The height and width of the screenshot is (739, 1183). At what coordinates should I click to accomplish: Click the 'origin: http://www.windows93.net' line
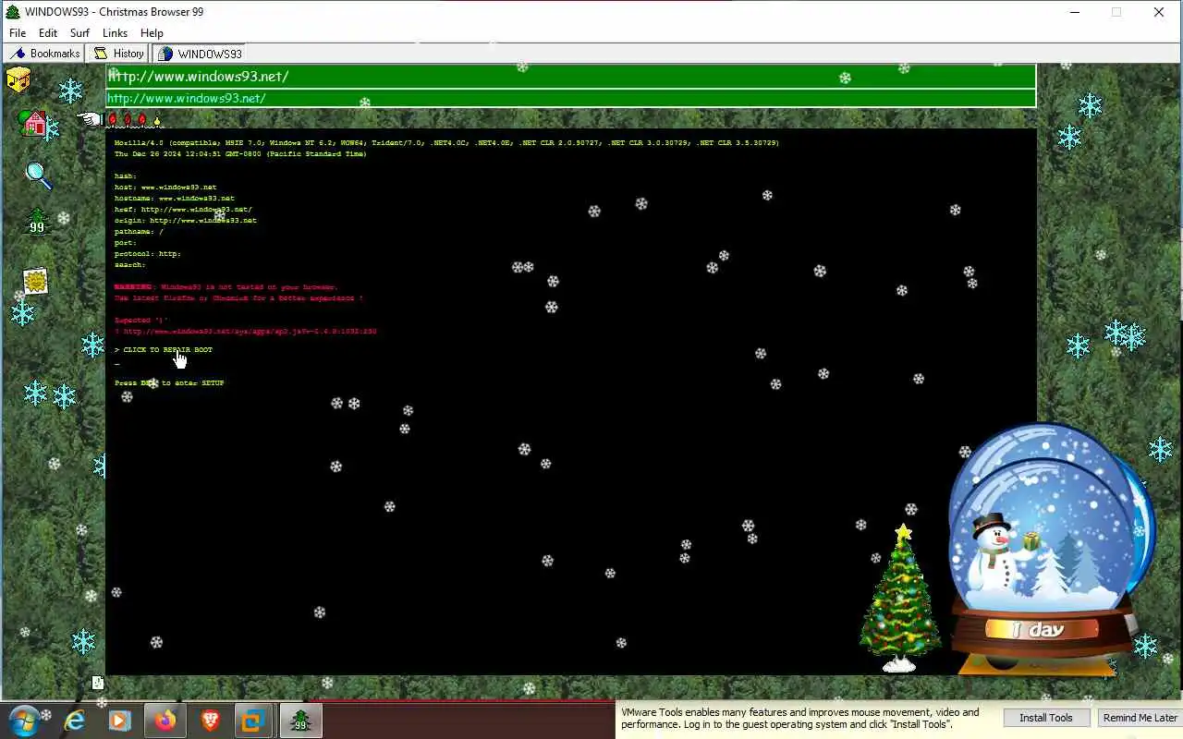[186, 221]
